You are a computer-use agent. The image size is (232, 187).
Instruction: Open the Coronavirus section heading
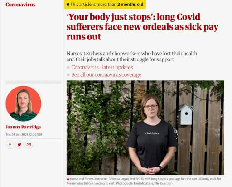tap(20, 5)
